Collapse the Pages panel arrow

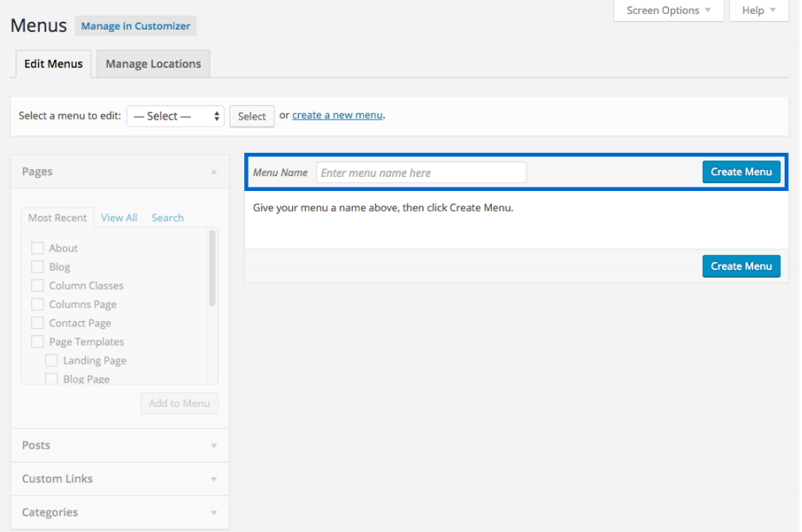point(214,172)
